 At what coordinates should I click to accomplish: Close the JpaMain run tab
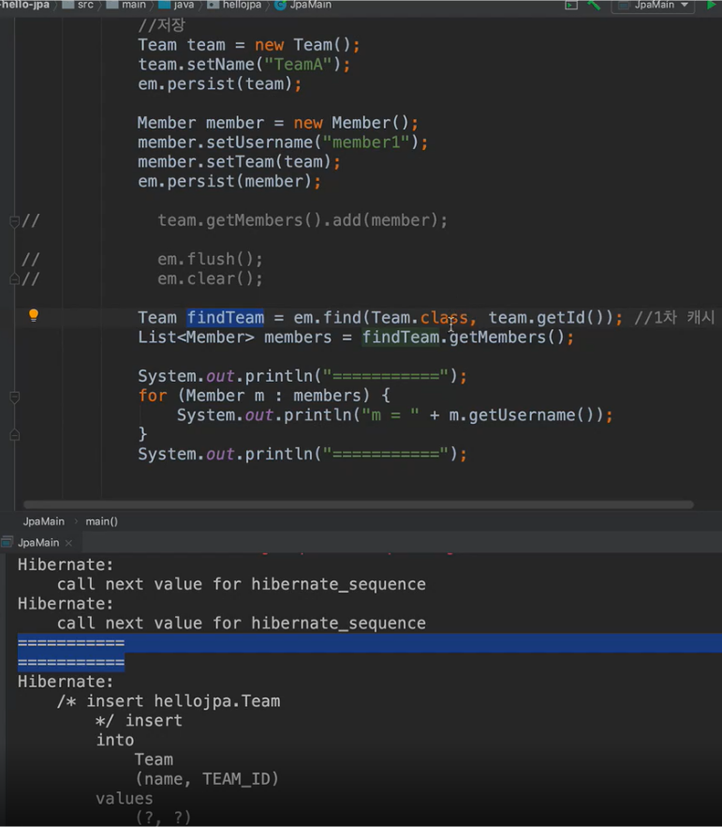(68, 544)
